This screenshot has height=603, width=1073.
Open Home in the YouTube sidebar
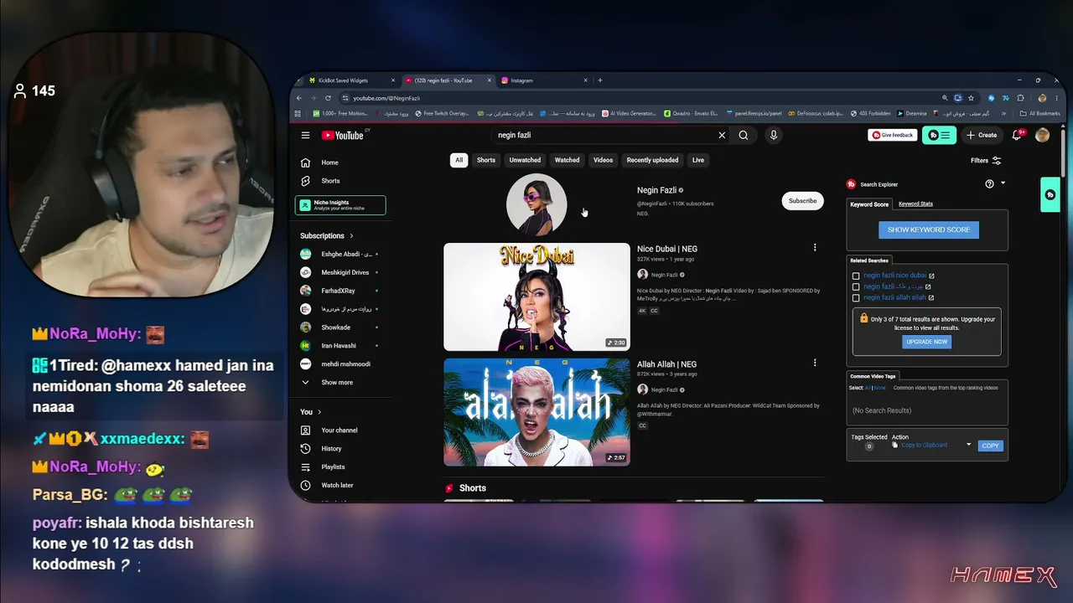coord(340,162)
